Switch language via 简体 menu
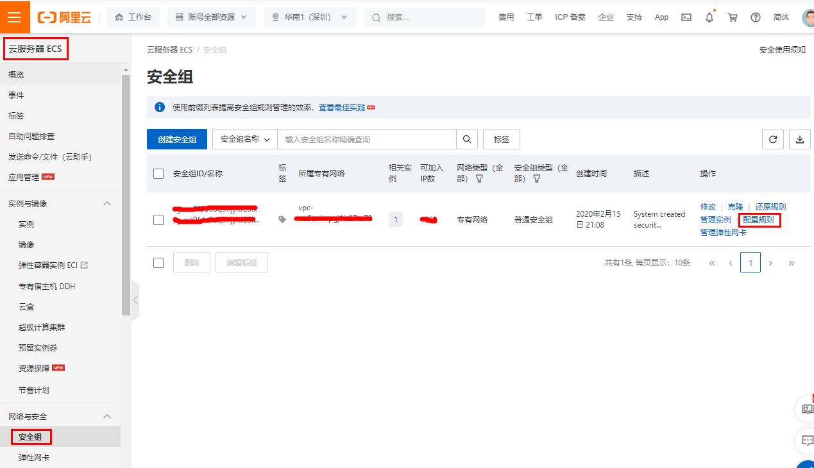Viewport: 814px width, 468px height. coord(781,17)
